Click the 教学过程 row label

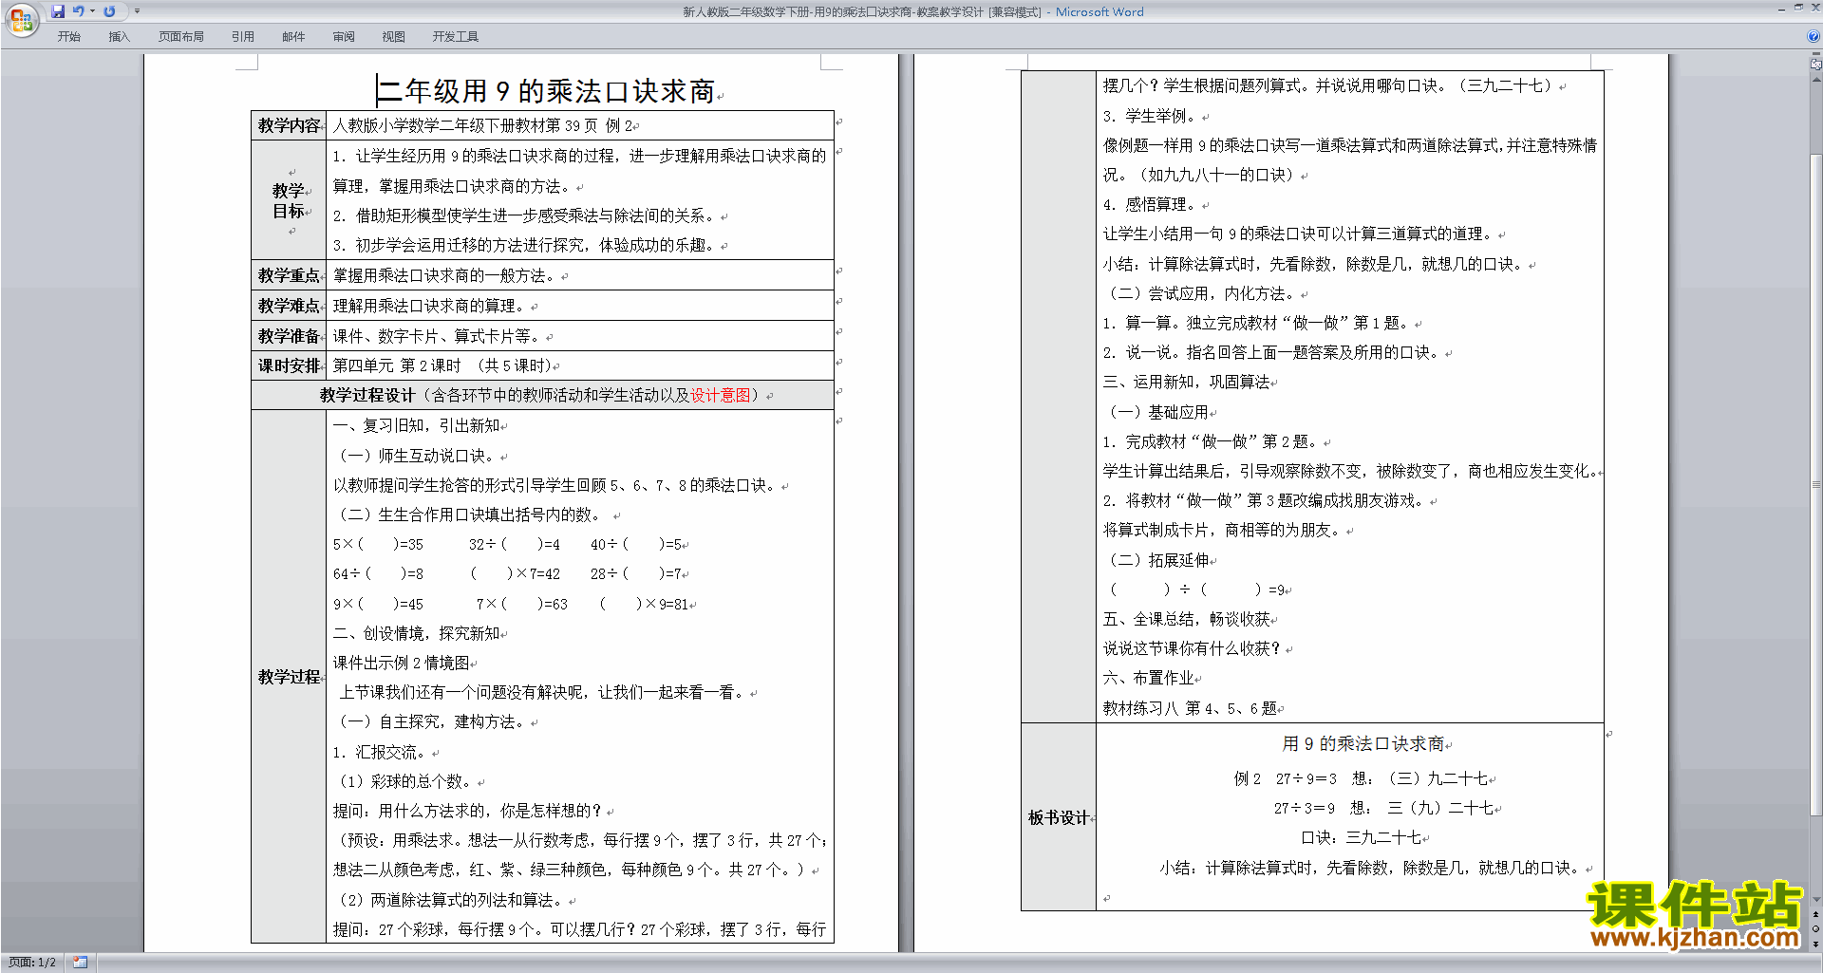coord(289,677)
